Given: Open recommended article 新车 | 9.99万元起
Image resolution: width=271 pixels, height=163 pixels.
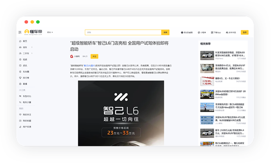Looking at the screenshot, I should [x=230, y=132].
